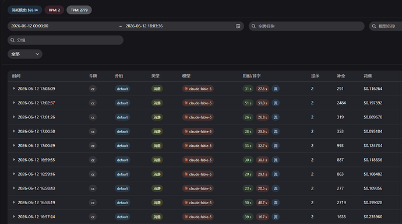Viewport: 402px width, 224px height.
Task: Focus the 分组 group search field
Action: [x=65, y=40]
